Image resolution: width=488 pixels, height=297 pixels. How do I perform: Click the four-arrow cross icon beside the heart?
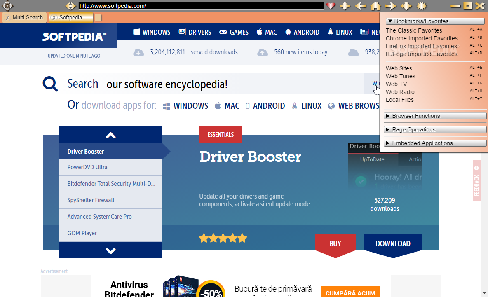pyautogui.click(x=345, y=6)
